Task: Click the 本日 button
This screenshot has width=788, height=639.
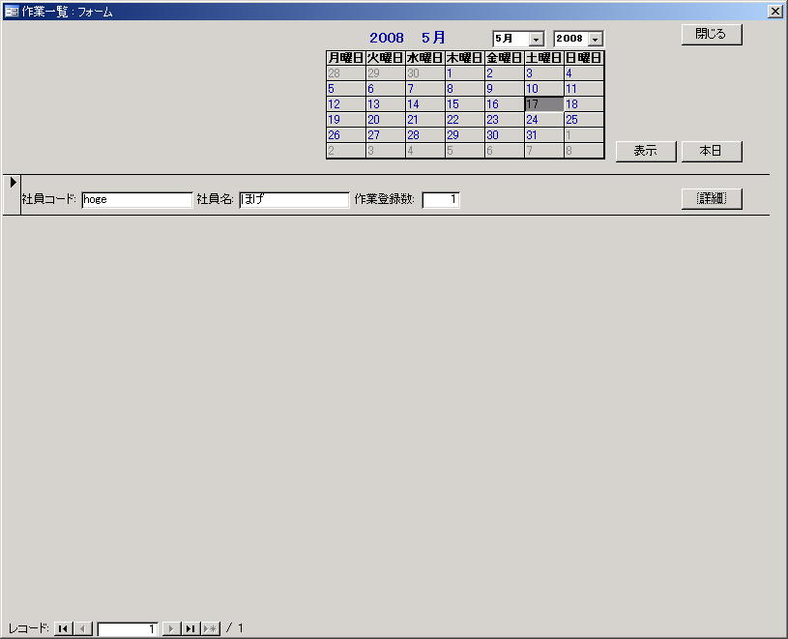Action: click(x=712, y=151)
